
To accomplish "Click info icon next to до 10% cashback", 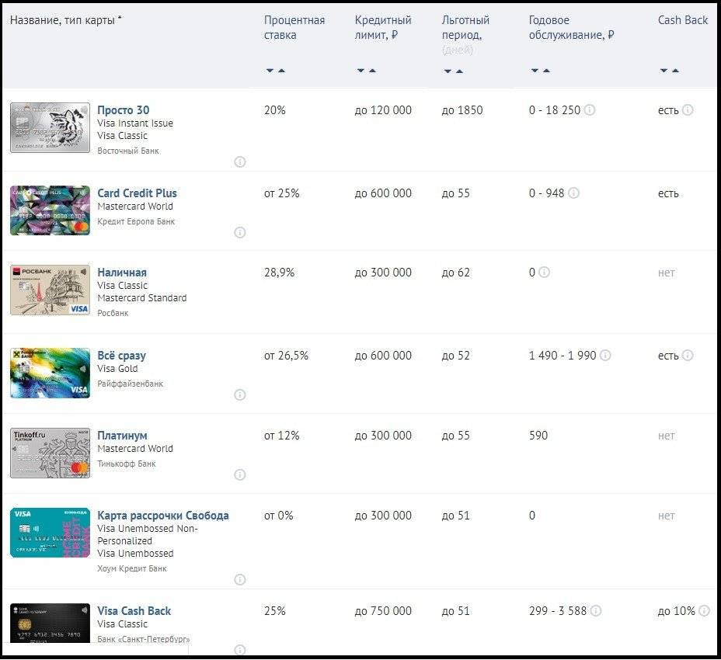I will [x=704, y=611].
